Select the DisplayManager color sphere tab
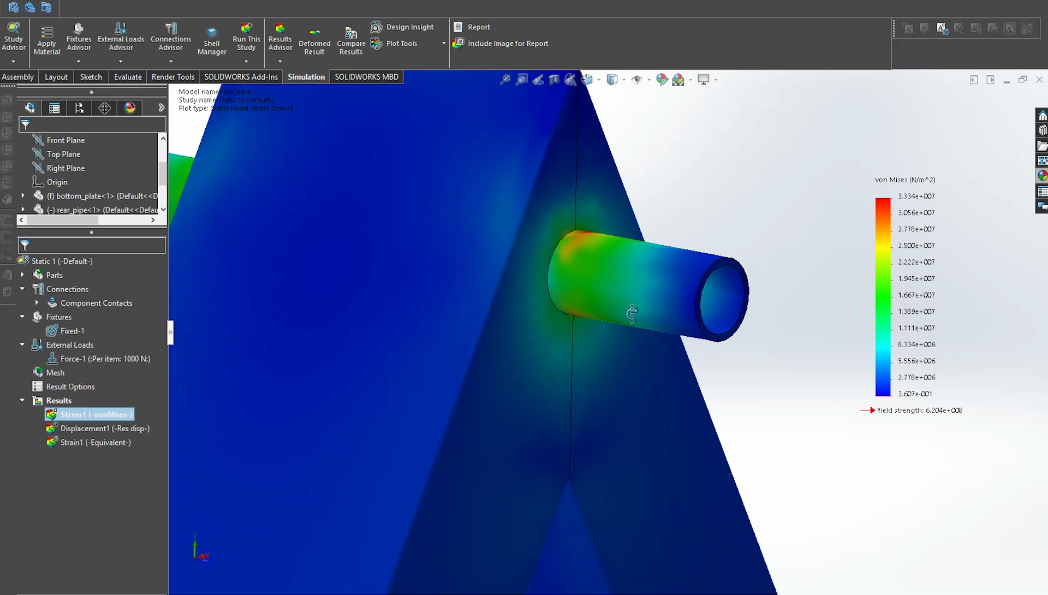The image size is (1048, 595). click(129, 108)
